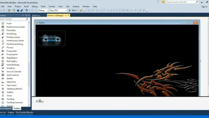Image resolution: width=209 pixels, height=118 pixels.
Task: Open the Format menu
Action: pos(52,7)
